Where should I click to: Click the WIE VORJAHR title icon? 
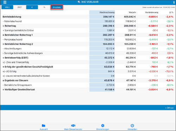(79, 2)
